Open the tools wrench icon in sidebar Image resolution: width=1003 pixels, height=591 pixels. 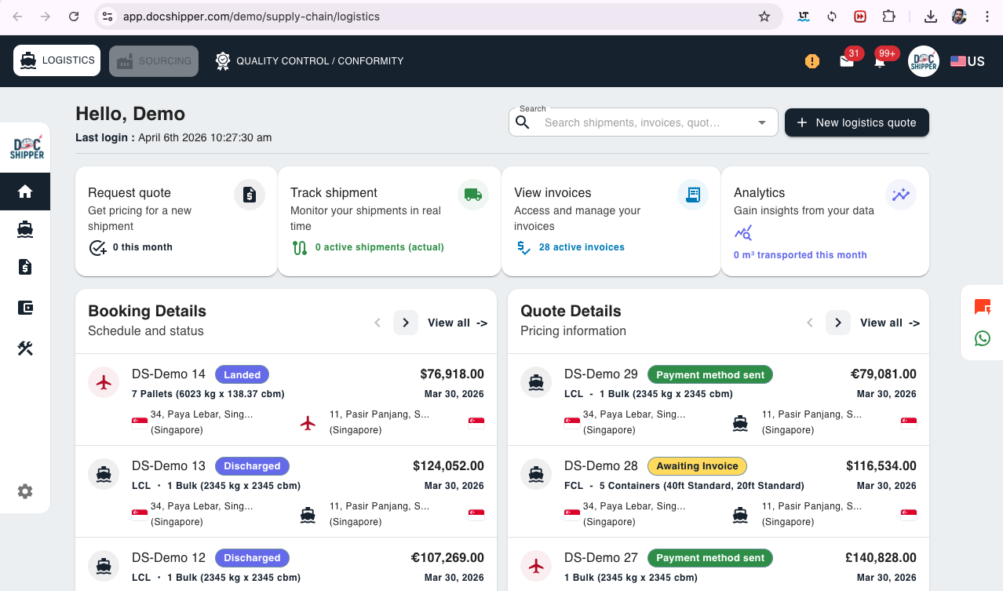tap(25, 348)
